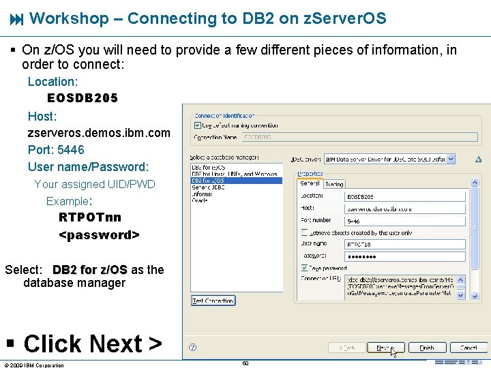Screen dimensions: 491x368
Task: Click the Finish button
Action: pyautogui.click(x=427, y=348)
